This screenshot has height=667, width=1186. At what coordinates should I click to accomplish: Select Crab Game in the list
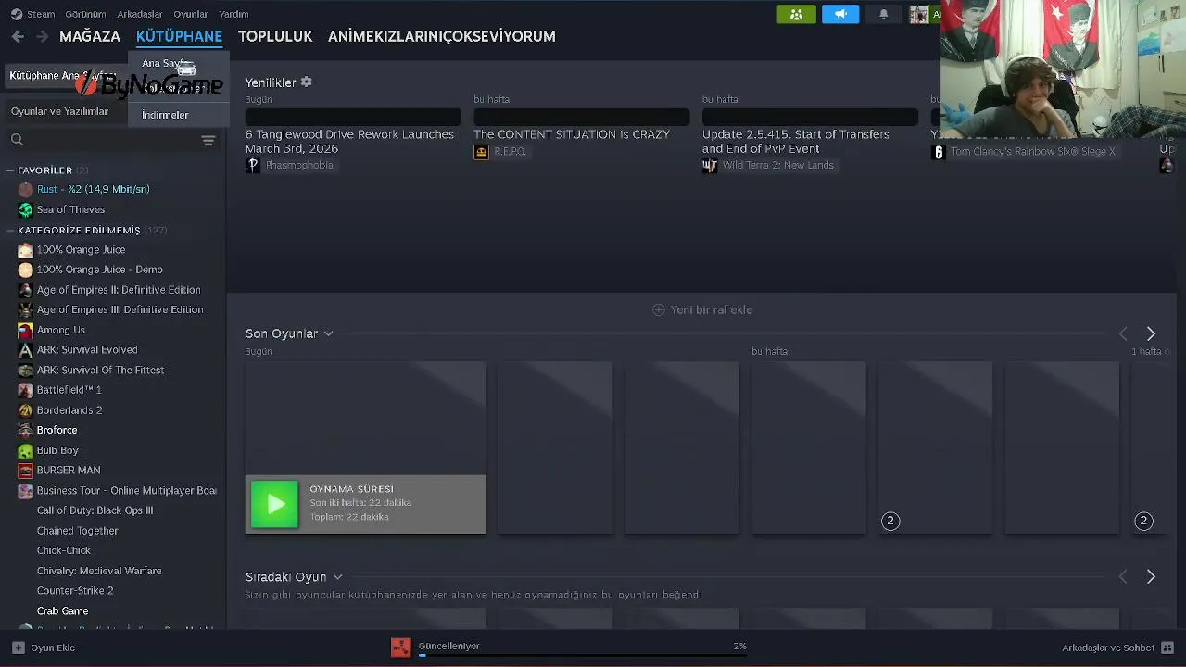(63, 611)
